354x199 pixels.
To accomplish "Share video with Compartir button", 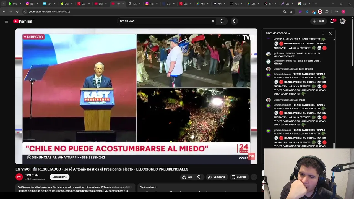I will click(217, 177).
